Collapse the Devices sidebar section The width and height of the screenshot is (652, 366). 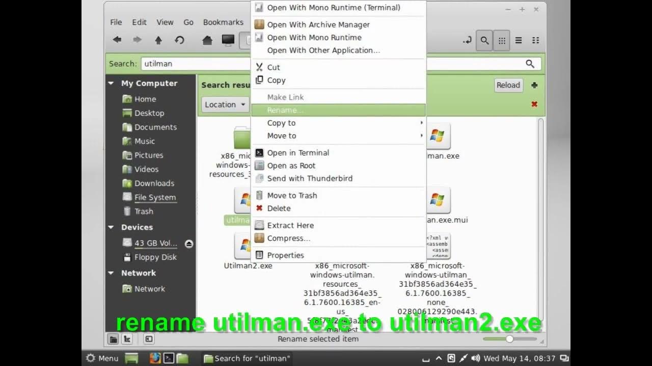point(111,227)
